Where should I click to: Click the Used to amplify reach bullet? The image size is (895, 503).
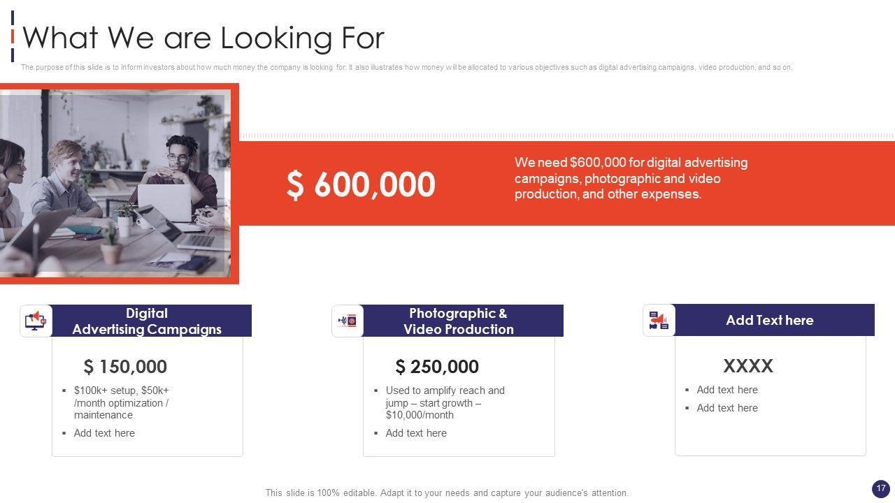click(445, 402)
